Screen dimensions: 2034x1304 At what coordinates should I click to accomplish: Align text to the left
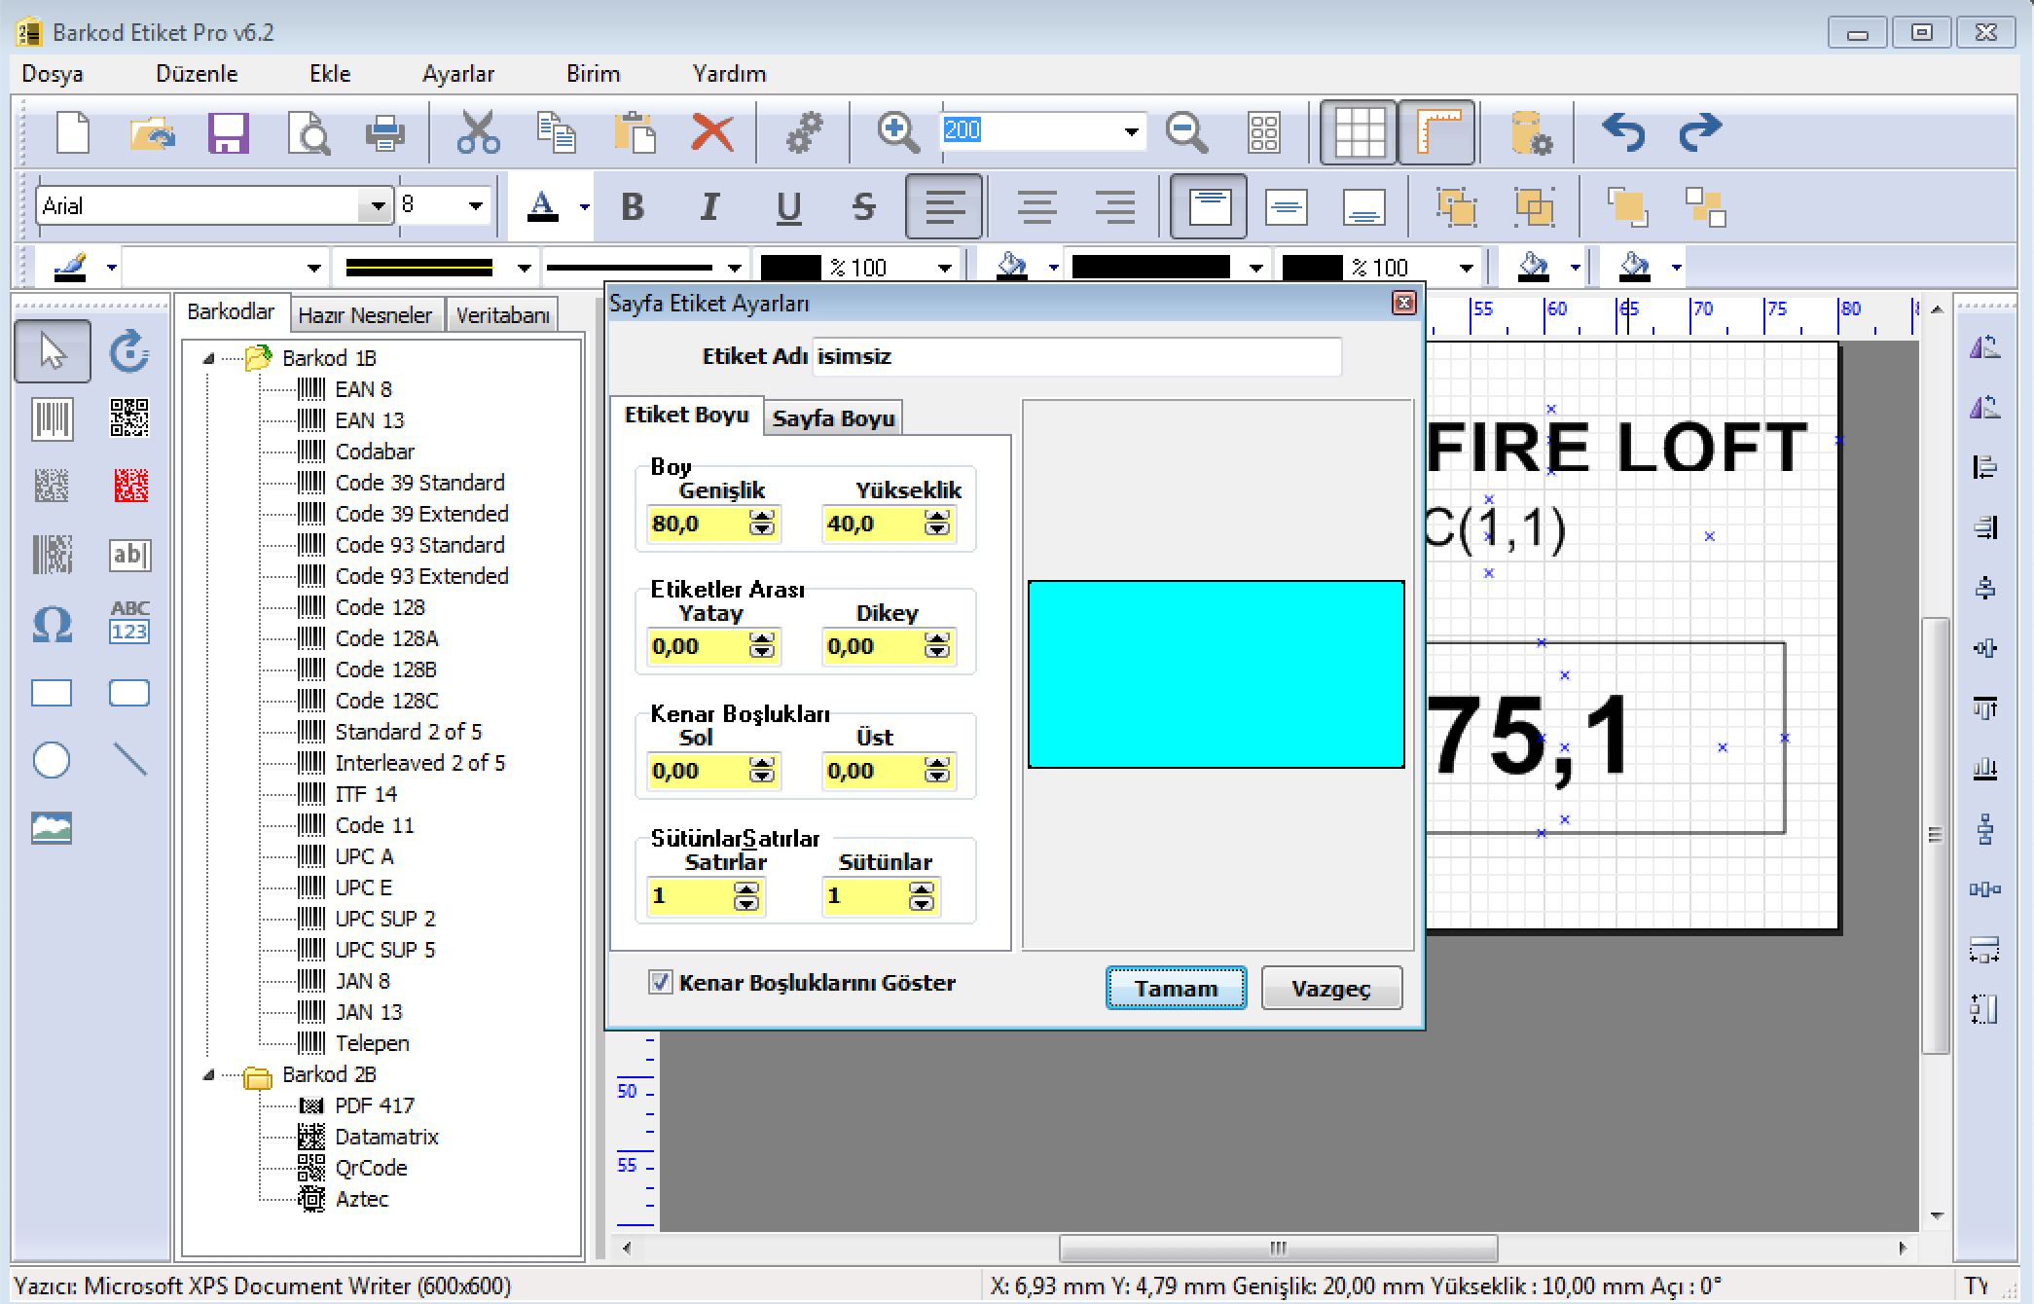[x=944, y=206]
